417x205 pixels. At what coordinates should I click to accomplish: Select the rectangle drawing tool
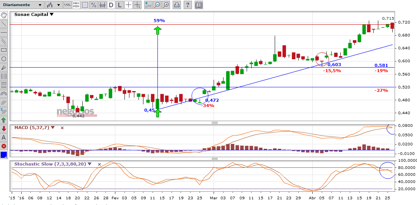click(4, 50)
